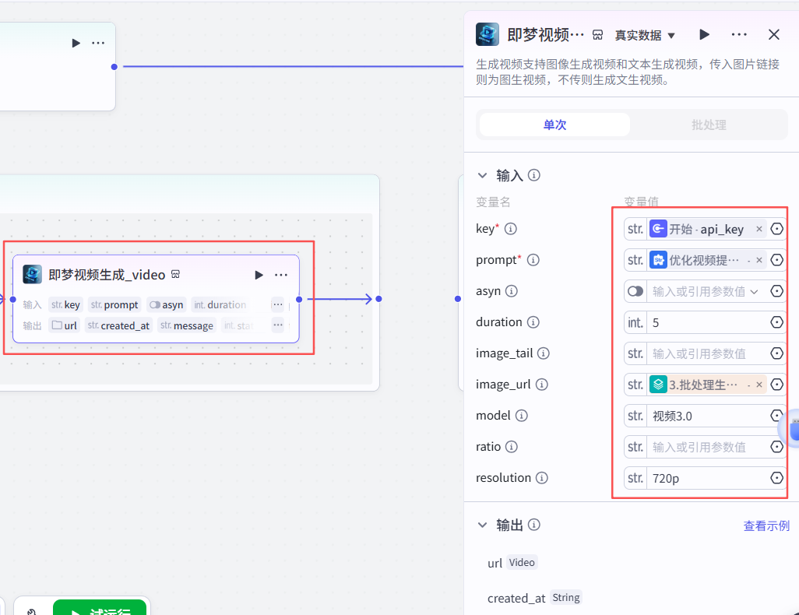The height and width of the screenshot is (615, 799).
Task: Collapse the 输入 section
Action: 482,175
